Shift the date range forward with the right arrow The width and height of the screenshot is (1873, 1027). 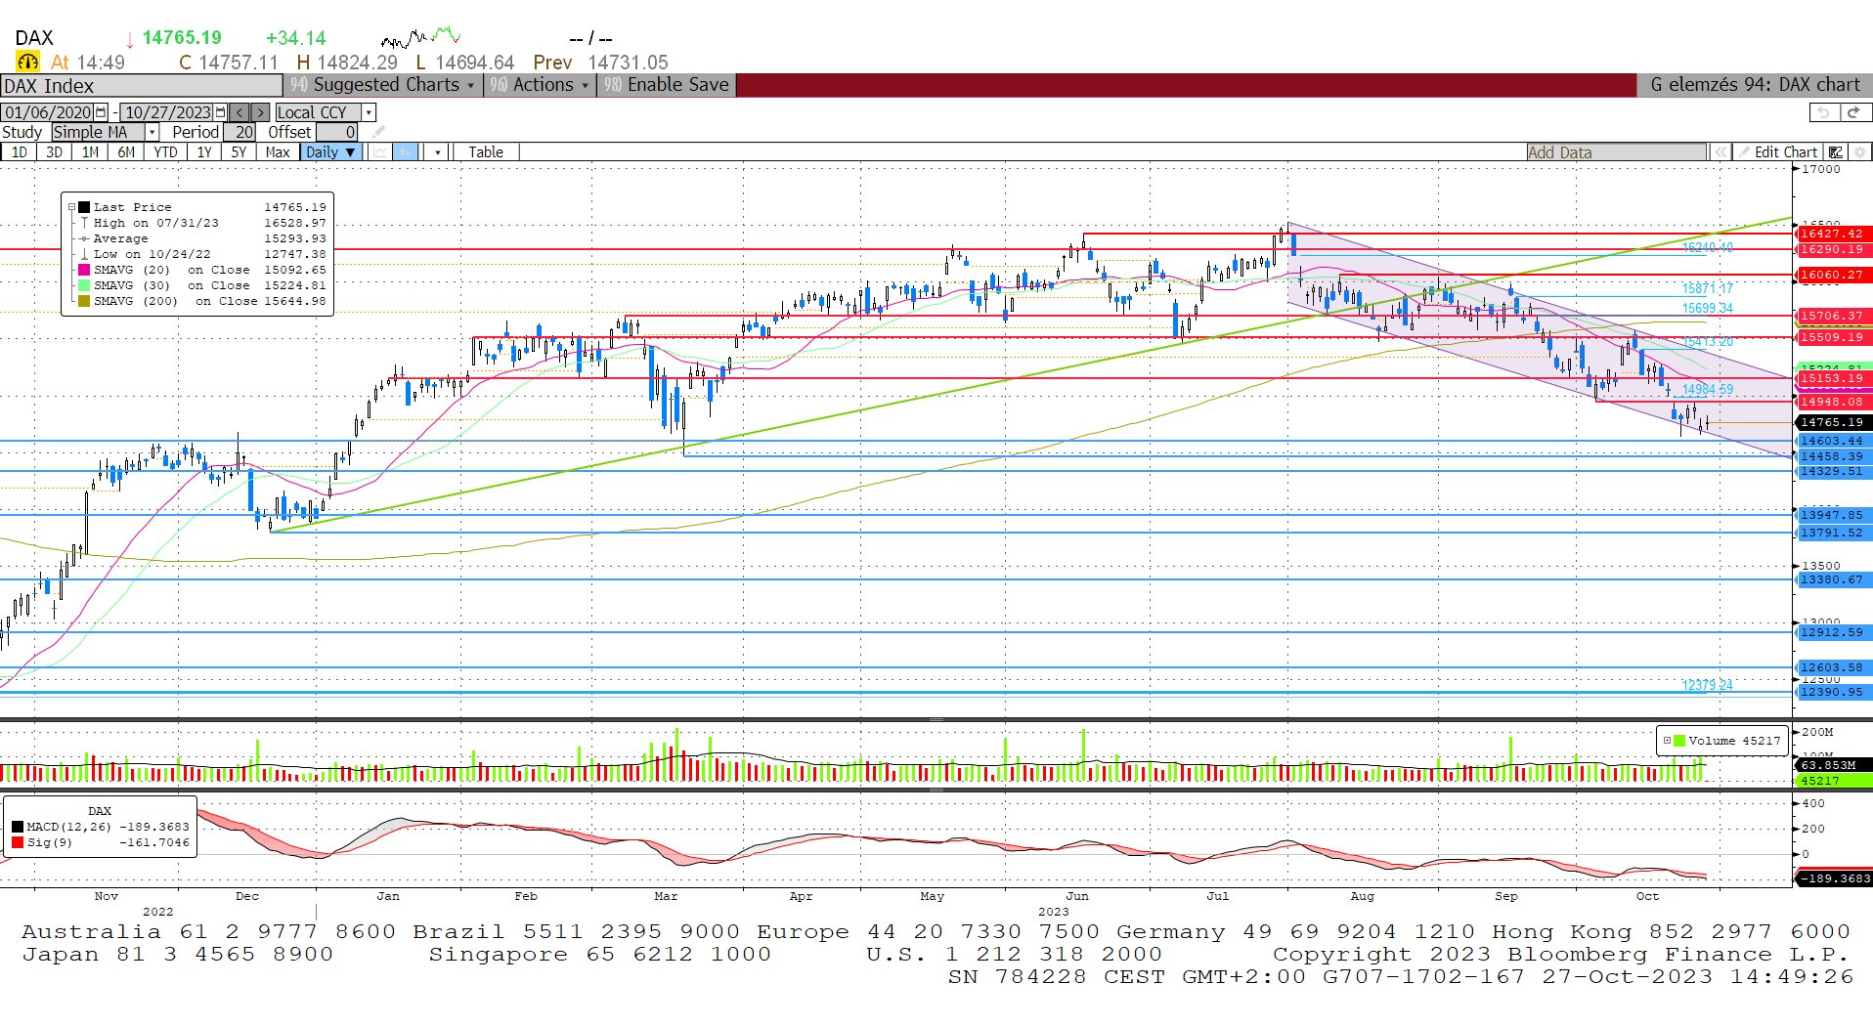point(260,112)
